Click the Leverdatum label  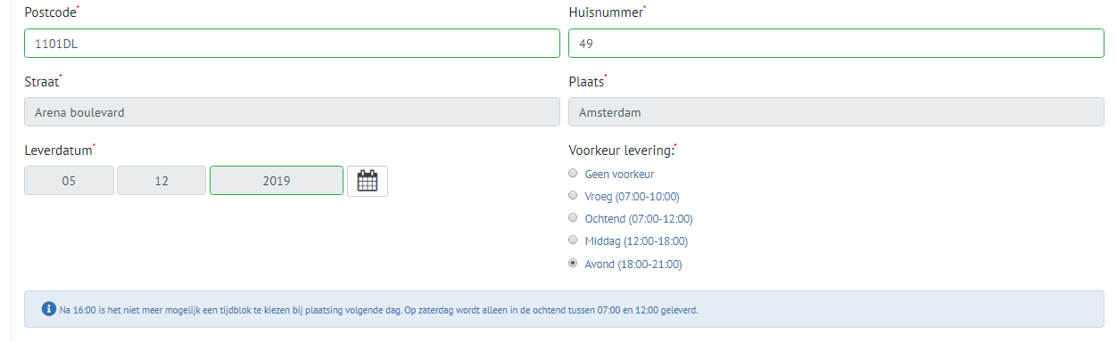point(60,151)
